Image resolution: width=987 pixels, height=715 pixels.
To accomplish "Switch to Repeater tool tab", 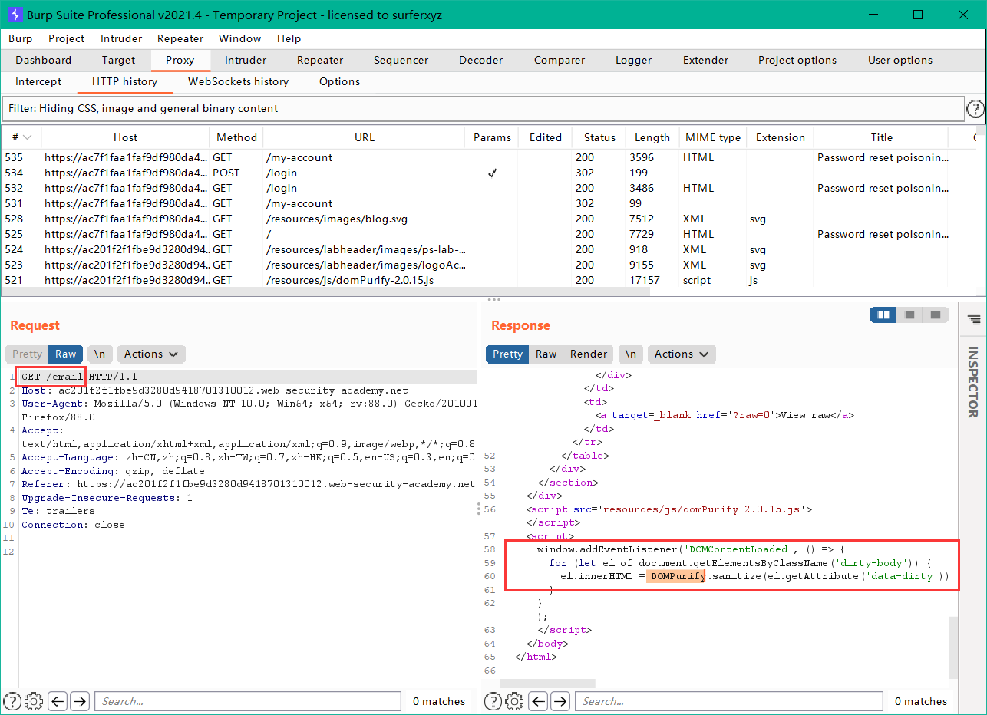I will 320,60.
